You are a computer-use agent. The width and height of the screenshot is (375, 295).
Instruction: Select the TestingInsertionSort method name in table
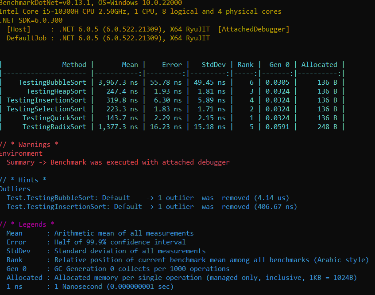click(46, 100)
